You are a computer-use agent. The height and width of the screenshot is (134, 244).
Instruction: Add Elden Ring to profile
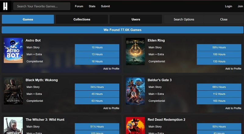[233, 69]
